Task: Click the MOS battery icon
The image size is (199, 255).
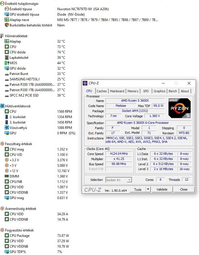Action: [7, 63]
